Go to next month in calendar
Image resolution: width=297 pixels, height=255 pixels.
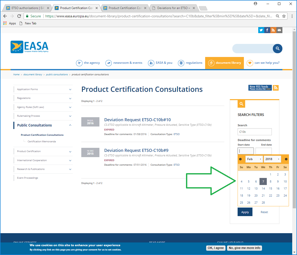coord(286,159)
